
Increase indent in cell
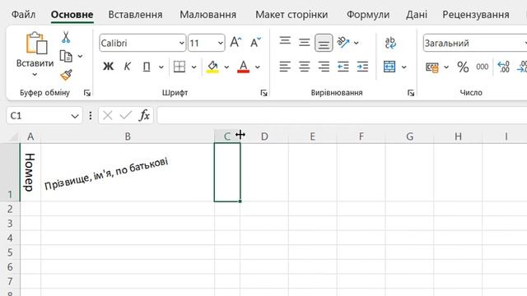pos(362,67)
